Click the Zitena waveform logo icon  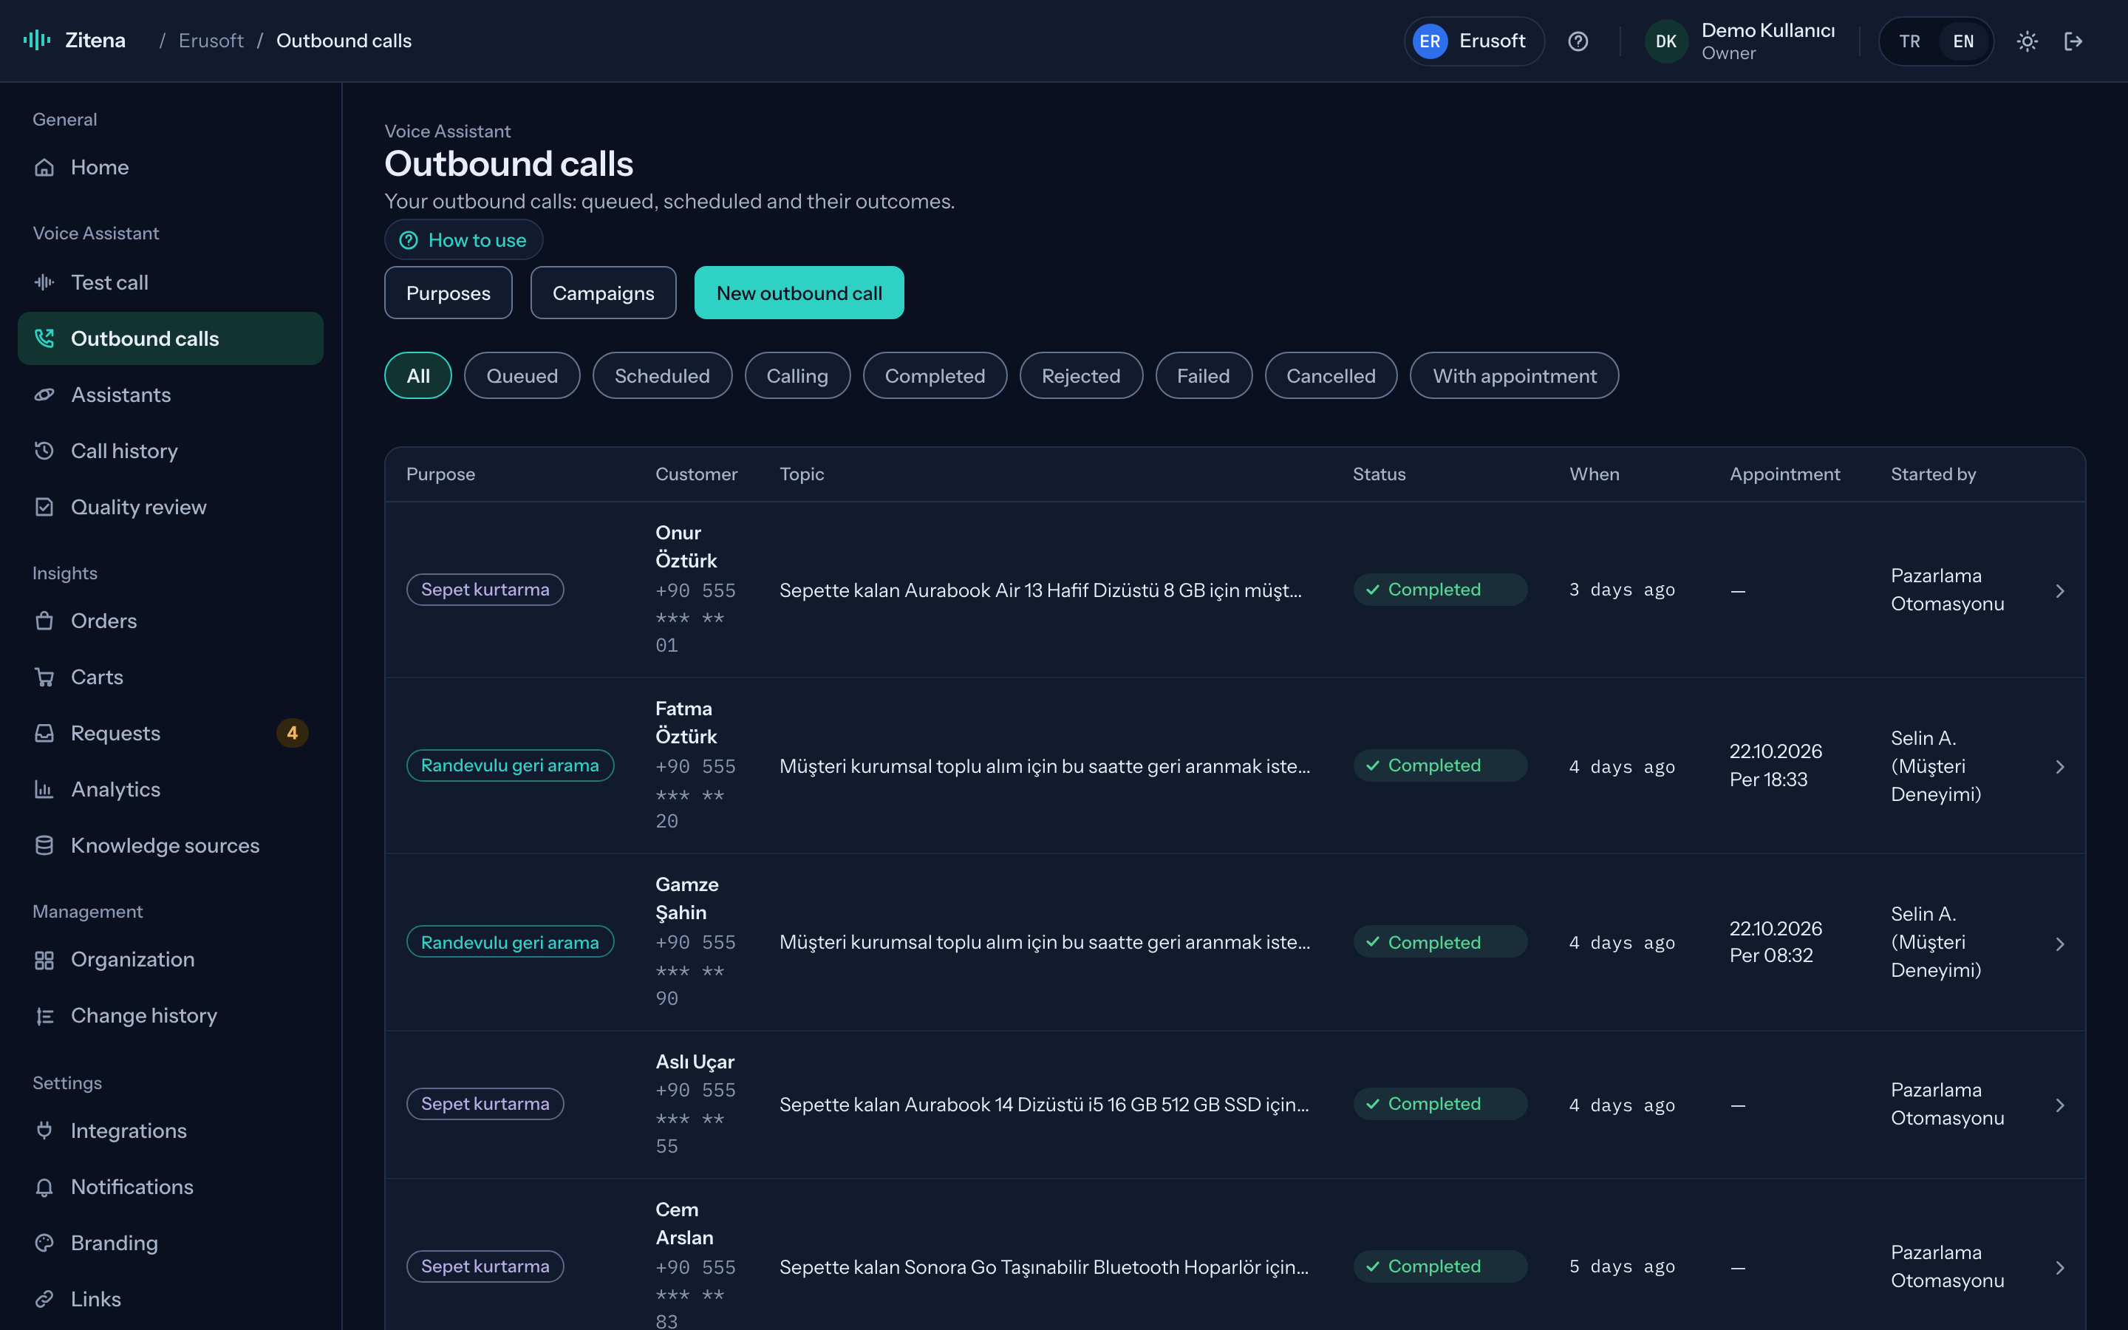click(x=37, y=41)
